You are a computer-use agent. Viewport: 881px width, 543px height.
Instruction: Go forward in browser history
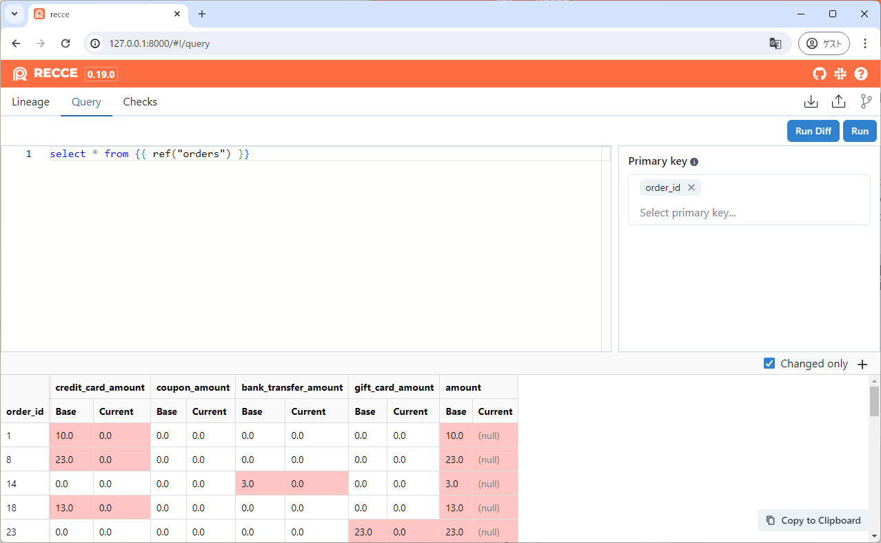click(41, 43)
